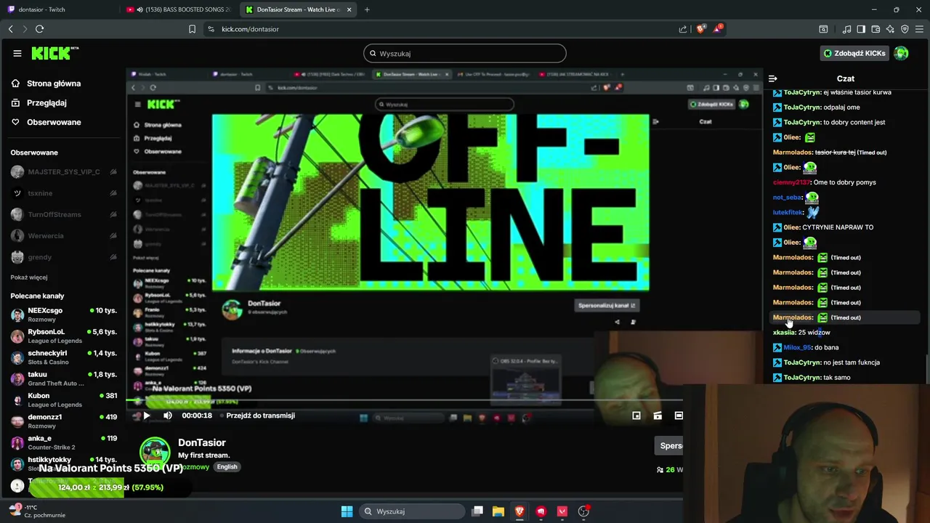Image resolution: width=930 pixels, height=523 pixels.
Task: Click chat username Milox_96
Action: (797, 347)
